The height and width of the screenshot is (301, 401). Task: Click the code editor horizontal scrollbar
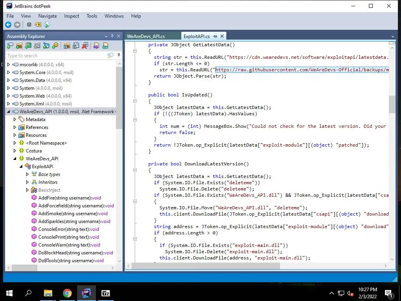pos(206,266)
